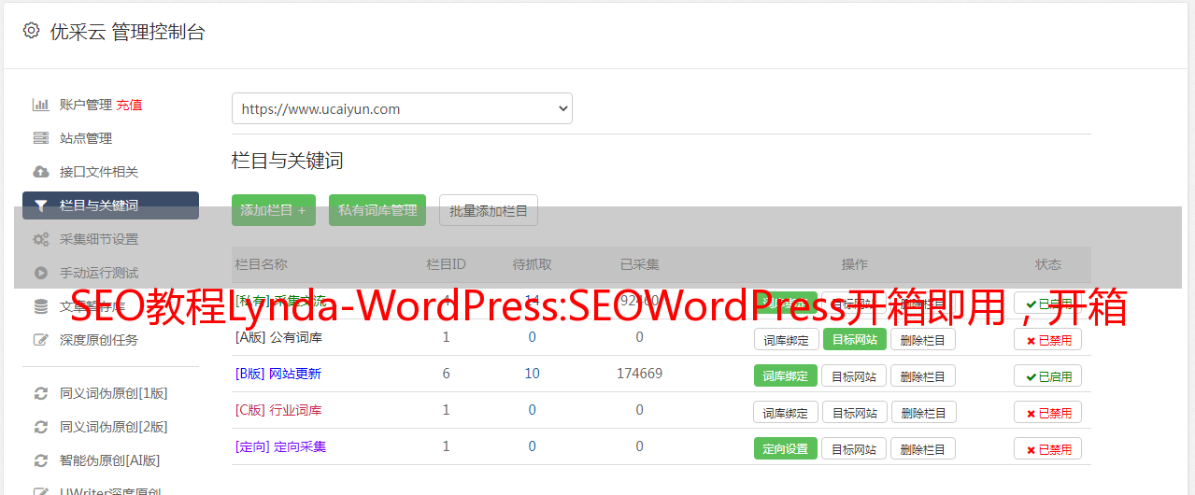Click green 目标网站 for [A版] 公有词库

point(854,339)
